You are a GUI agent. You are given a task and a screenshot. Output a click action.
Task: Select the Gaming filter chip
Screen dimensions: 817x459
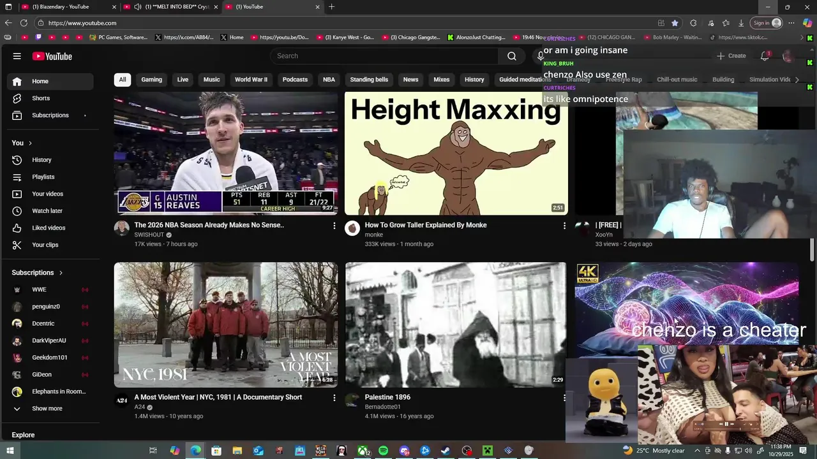tap(151, 80)
